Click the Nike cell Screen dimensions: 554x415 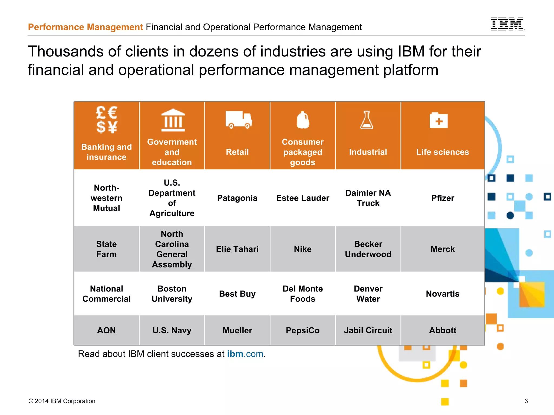point(303,249)
